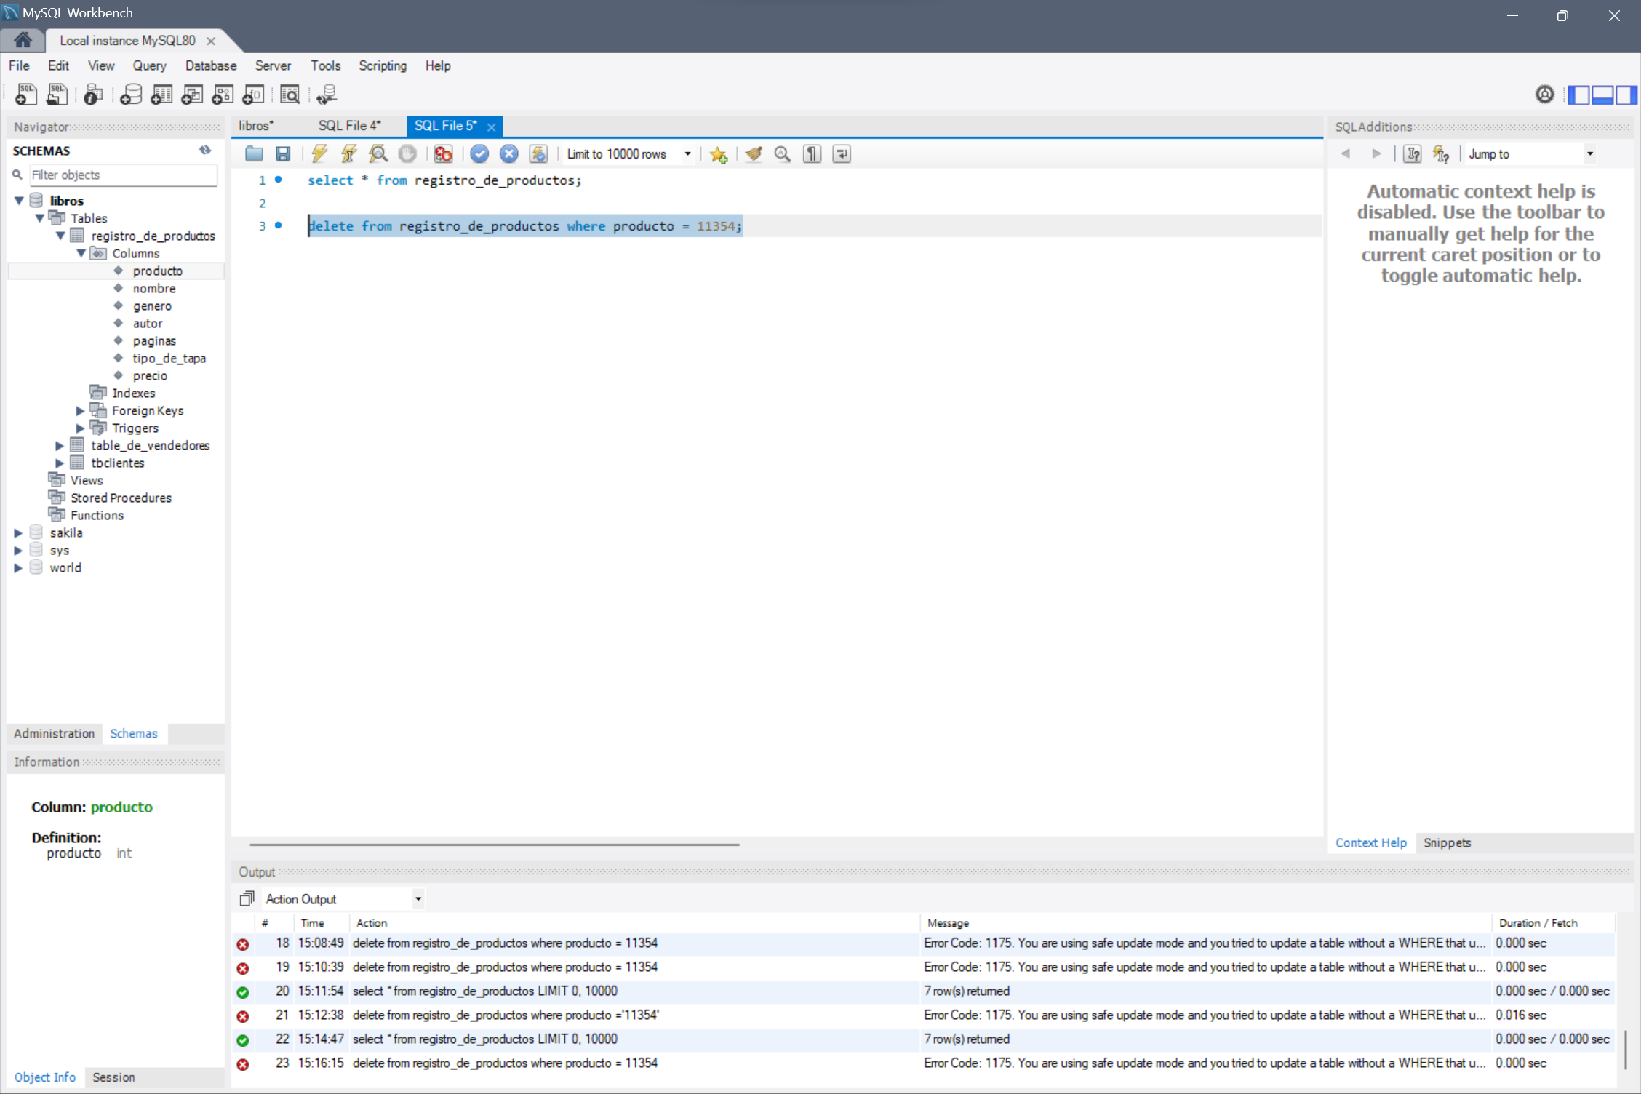Screen dimensions: 1641x1094
Task: Hide the right SQL Additions sidebar
Action: tap(1626, 95)
